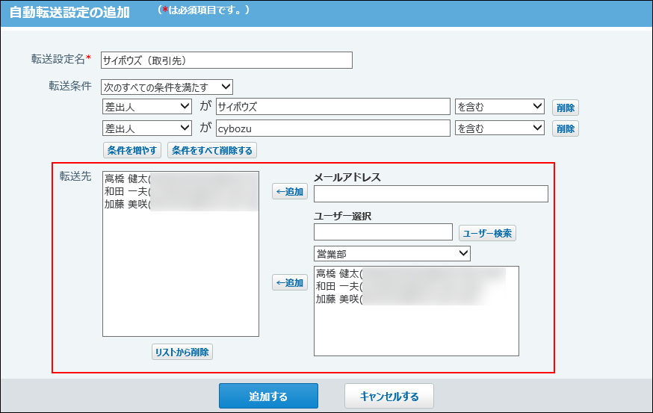Screen dimensions: 653x413
Task: Open the first 差出人 dropdown
Action: pyautogui.click(x=146, y=107)
